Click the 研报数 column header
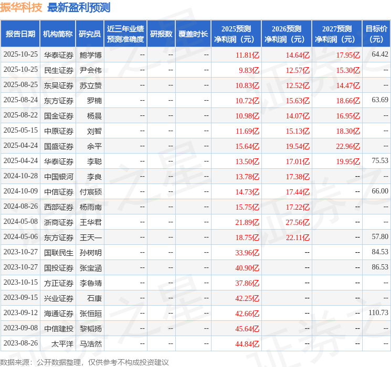Screen dimensions: 391x367 161,34
